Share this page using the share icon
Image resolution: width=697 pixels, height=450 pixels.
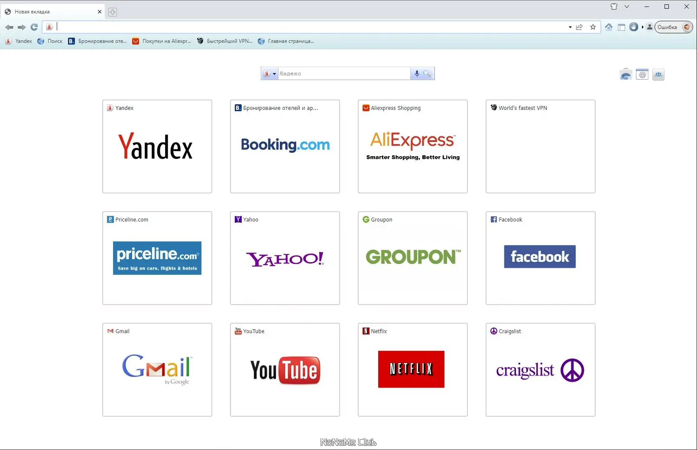pos(580,27)
